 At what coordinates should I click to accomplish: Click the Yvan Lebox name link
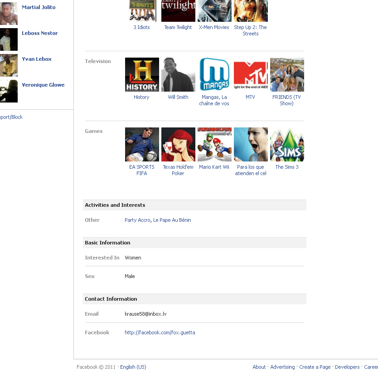[37, 59]
